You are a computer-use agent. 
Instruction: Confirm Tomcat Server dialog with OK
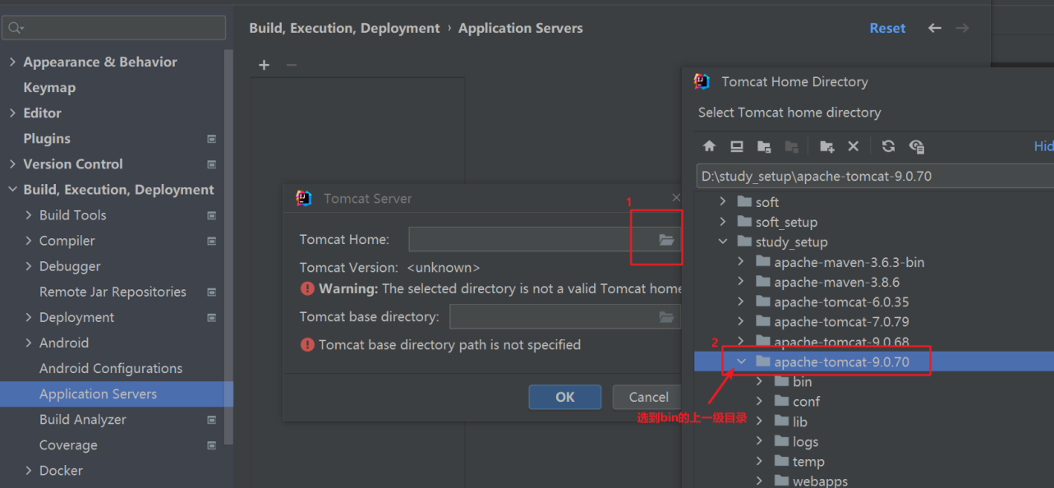(x=565, y=397)
